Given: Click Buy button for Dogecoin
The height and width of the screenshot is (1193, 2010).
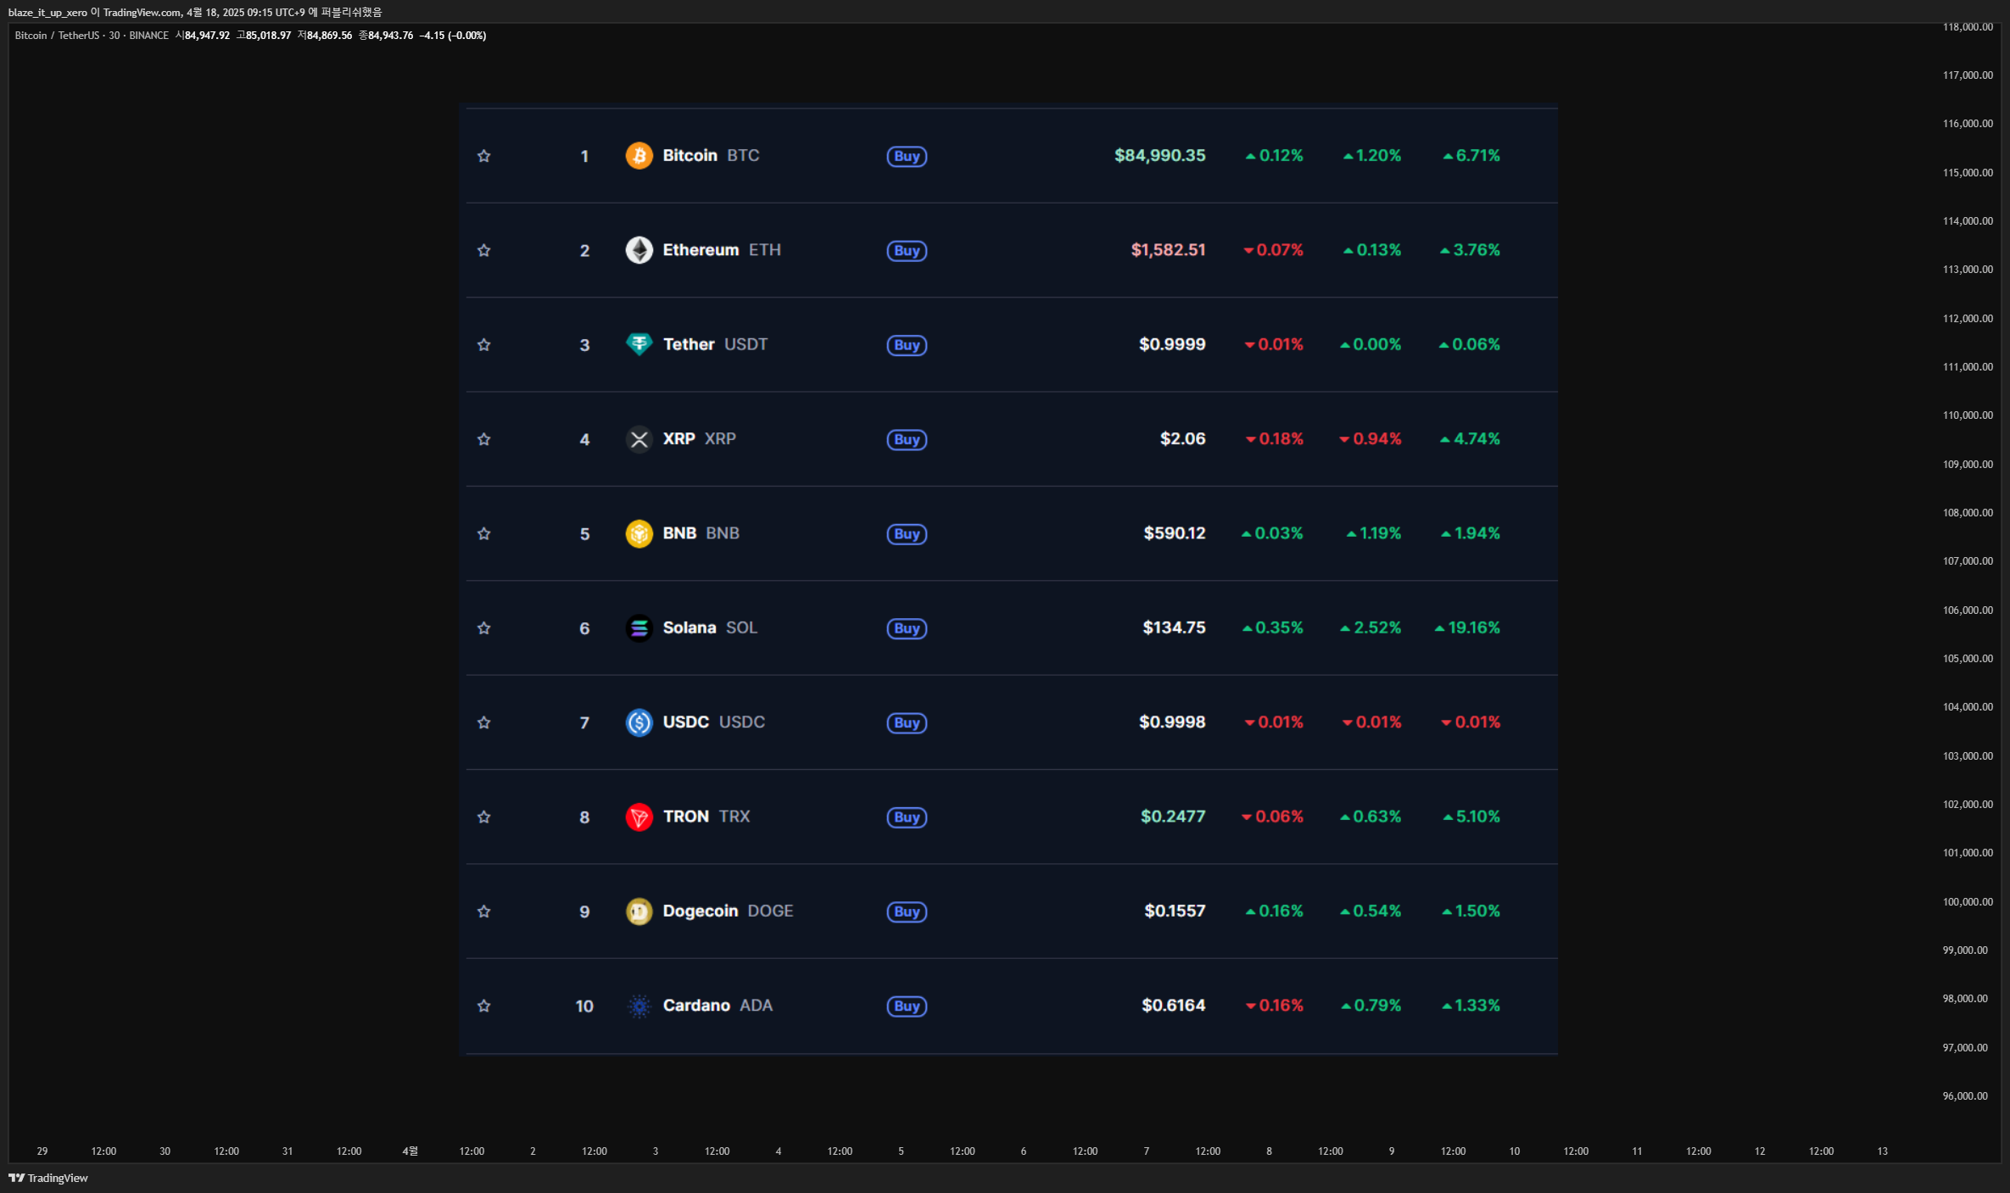Looking at the screenshot, I should click(907, 911).
